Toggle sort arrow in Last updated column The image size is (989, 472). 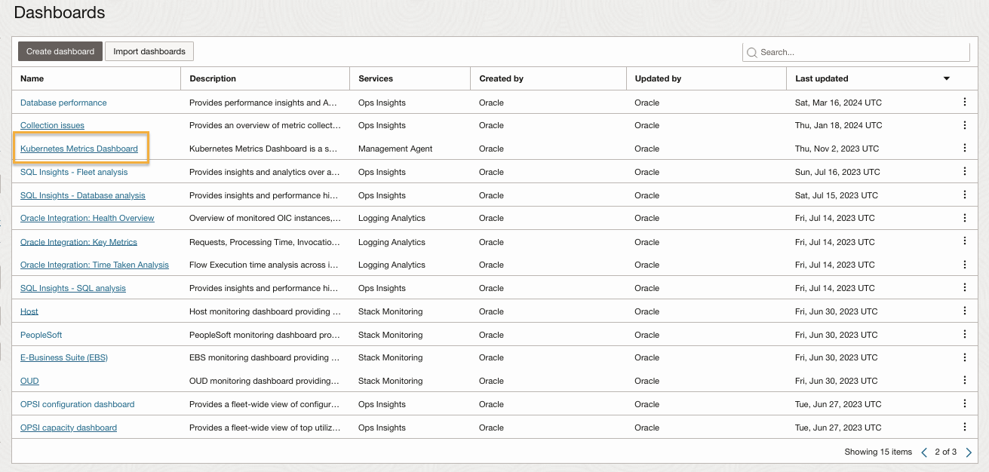point(946,78)
